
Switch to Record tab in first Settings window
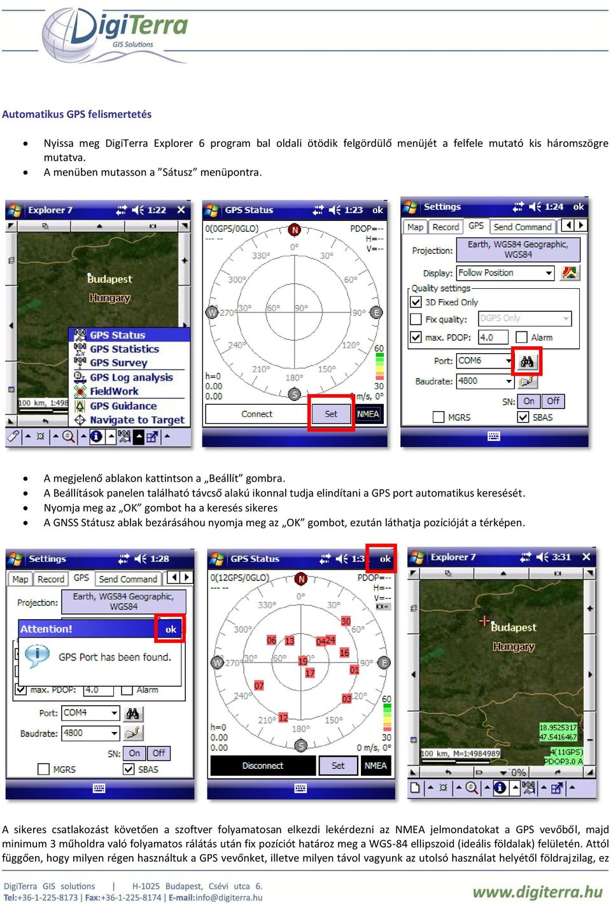coord(446,227)
